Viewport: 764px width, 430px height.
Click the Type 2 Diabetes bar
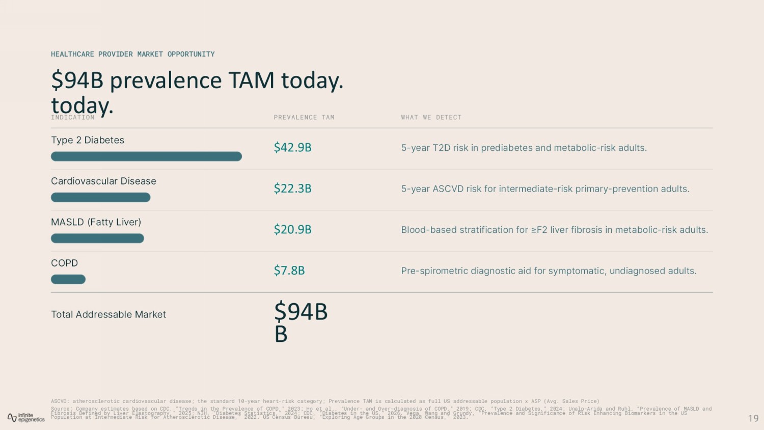tap(146, 156)
